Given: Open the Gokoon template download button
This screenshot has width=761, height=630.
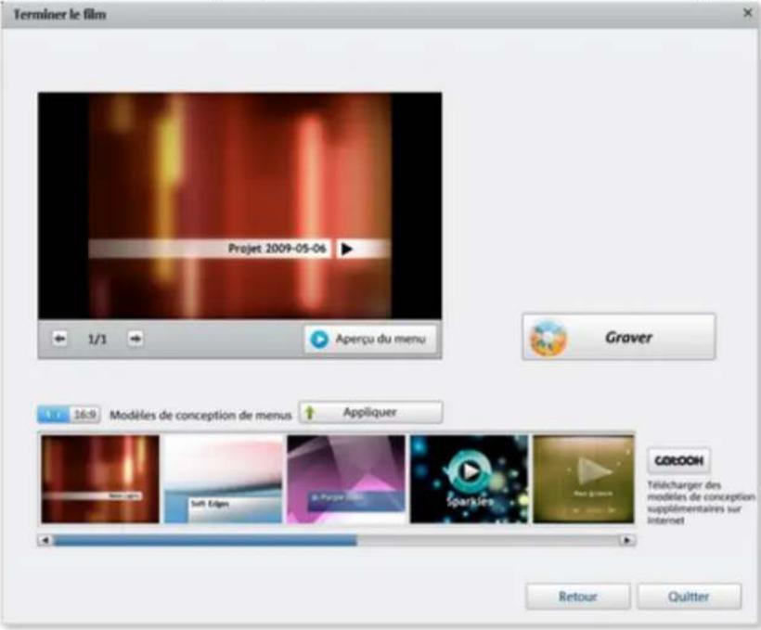Looking at the screenshot, I should click(x=679, y=460).
